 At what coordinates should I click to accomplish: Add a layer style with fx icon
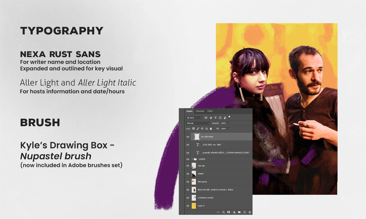224,212
